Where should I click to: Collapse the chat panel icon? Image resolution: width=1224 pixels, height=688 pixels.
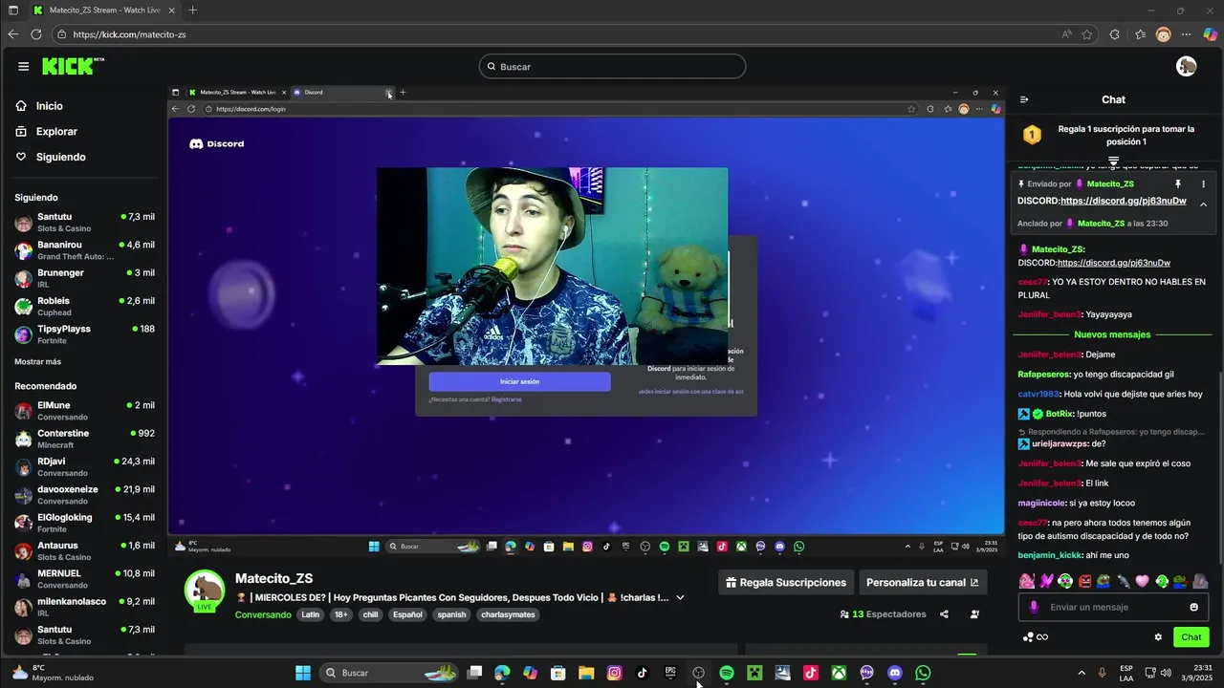point(1024,99)
